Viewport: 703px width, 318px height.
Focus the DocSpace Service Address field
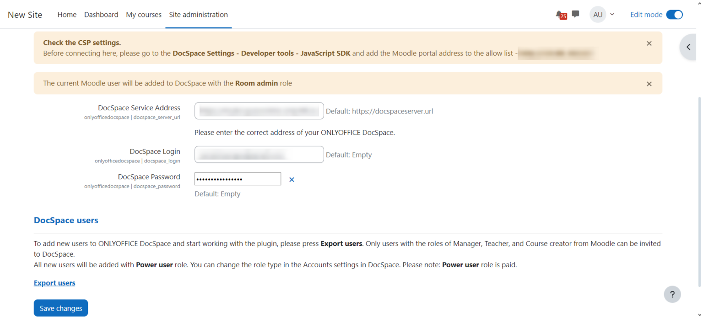pos(259,111)
